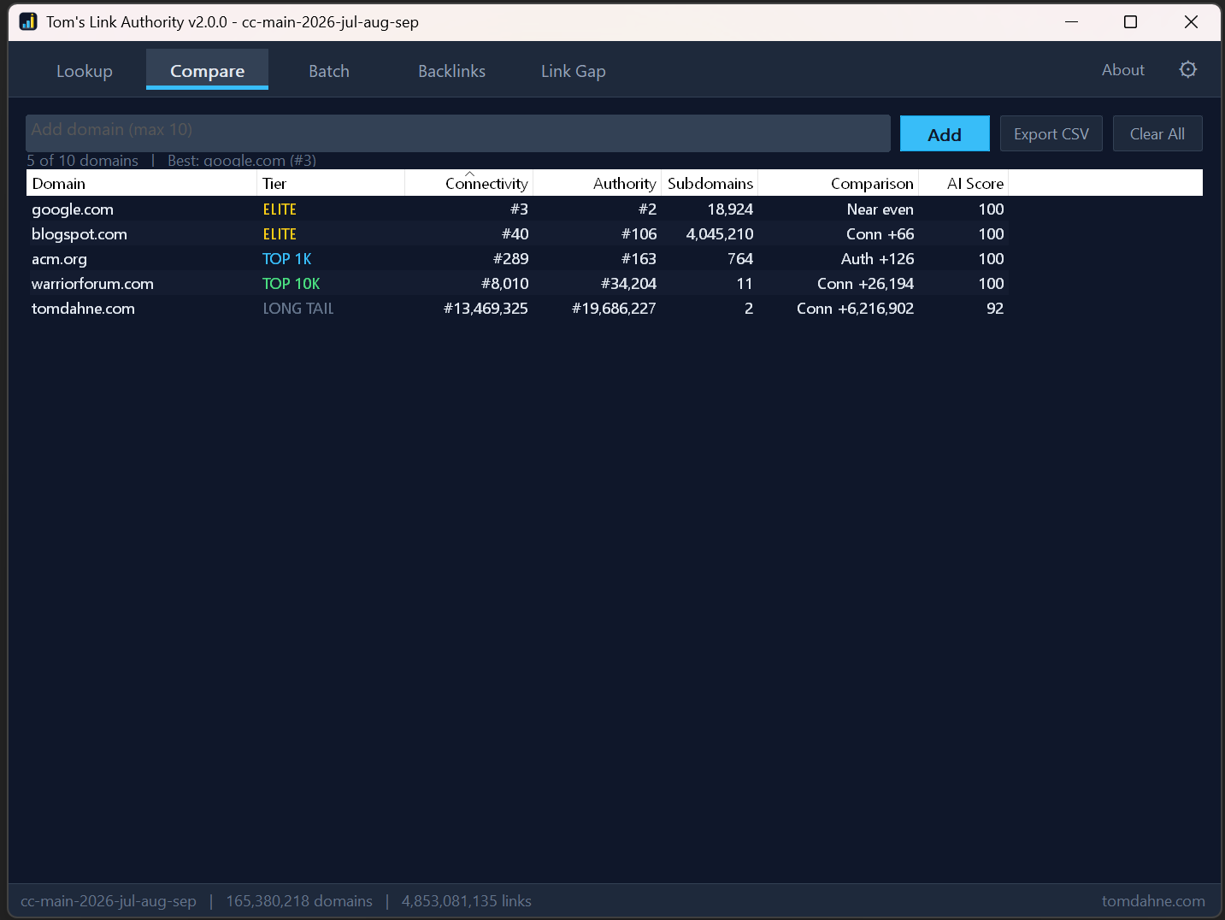1225x920 pixels.
Task: Go to the Backlinks tab
Action: coord(451,71)
